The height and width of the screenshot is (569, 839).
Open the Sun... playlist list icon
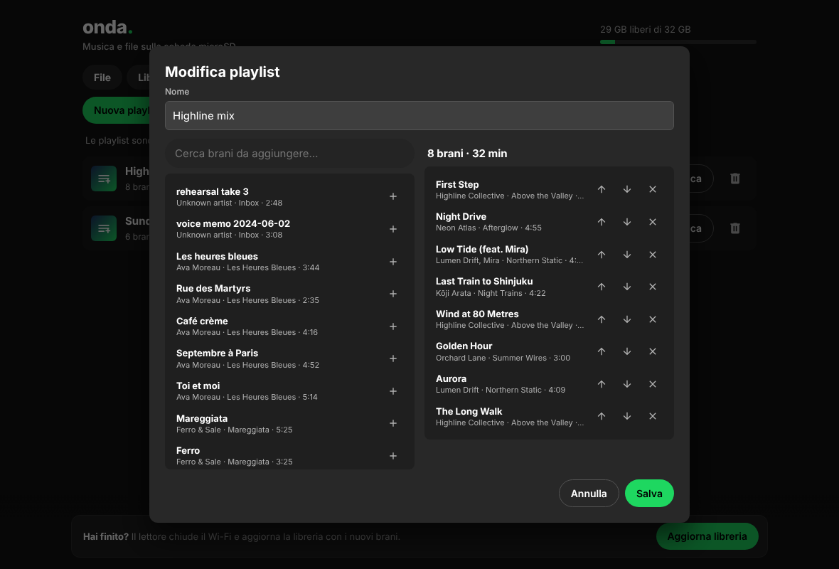[104, 228]
